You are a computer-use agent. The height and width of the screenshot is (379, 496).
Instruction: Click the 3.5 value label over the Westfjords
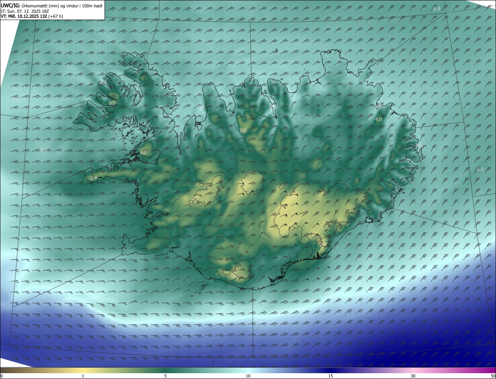(x=112, y=103)
